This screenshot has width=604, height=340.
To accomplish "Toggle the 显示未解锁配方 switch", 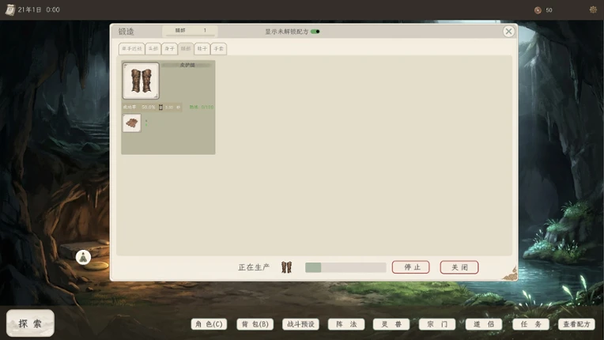I will [x=315, y=32].
